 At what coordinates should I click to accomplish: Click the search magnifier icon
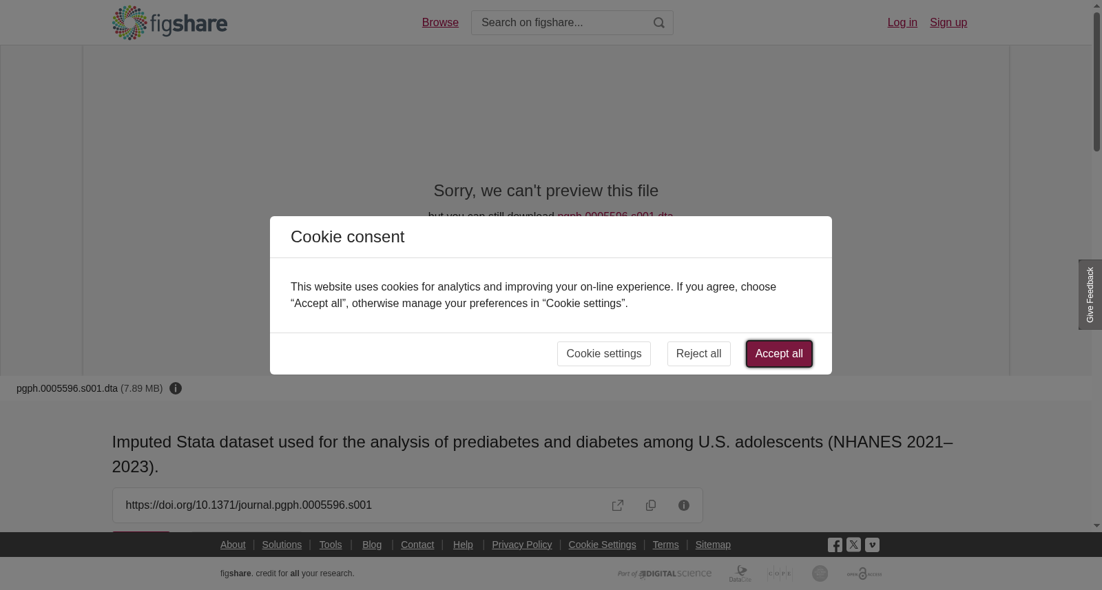tap(659, 23)
